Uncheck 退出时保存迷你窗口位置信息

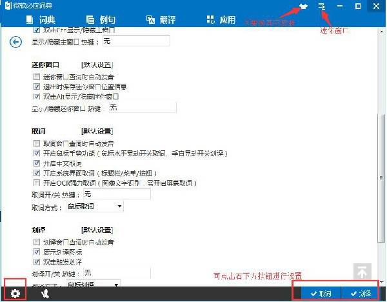(37, 86)
